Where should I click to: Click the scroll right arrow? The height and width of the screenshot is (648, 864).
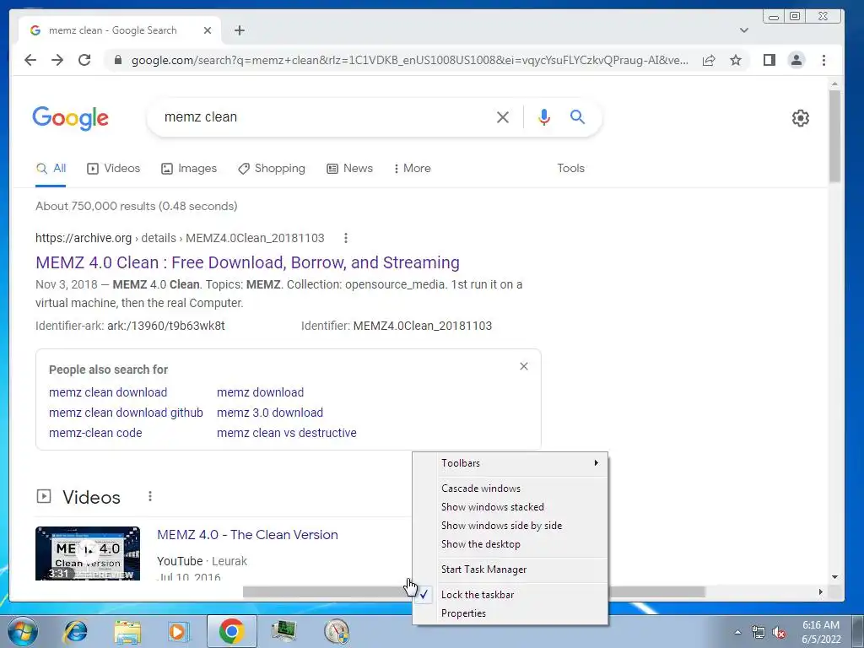coord(820,591)
